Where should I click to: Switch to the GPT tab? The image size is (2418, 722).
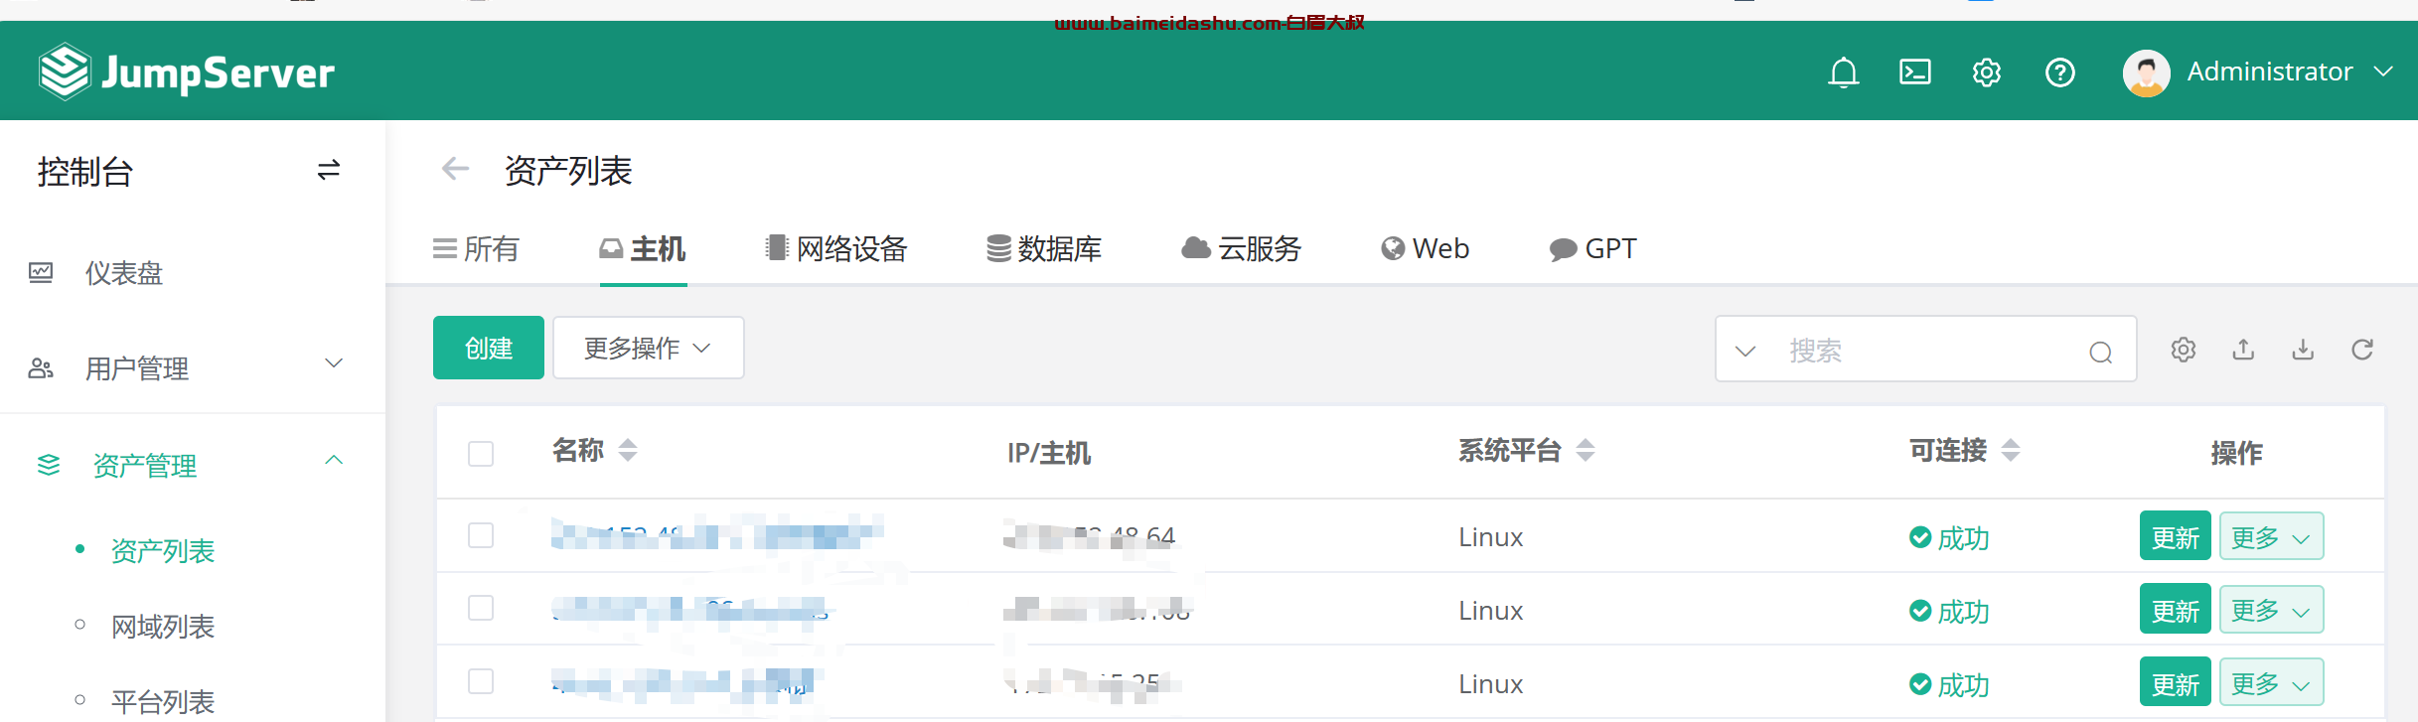tap(1592, 248)
